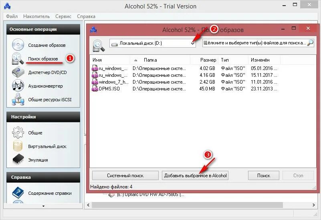Image resolution: width=321 pixels, height=220 pixels.
Task: Click the Поиск образов magnifier icon
Action: pyautogui.click(x=18, y=59)
